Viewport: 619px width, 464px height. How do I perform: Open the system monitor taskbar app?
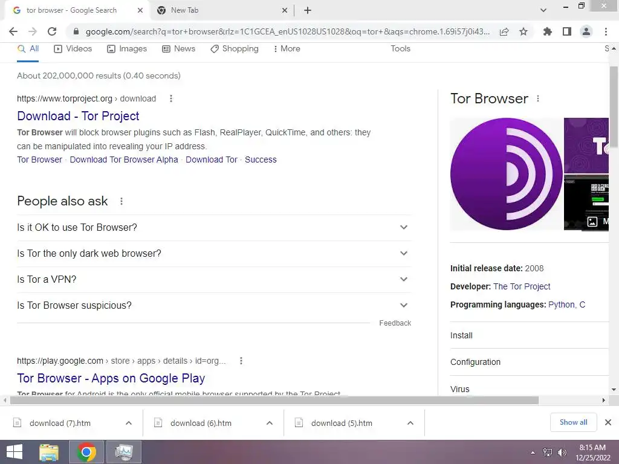(124, 452)
